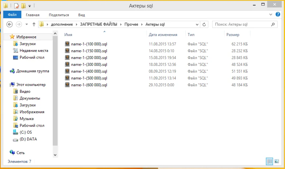Open the Help question mark icon
Viewport: 285px width, 169px height.
tap(278, 15)
